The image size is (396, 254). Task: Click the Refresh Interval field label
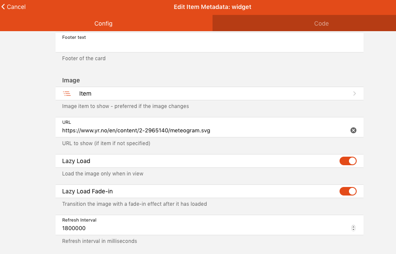[79, 220]
